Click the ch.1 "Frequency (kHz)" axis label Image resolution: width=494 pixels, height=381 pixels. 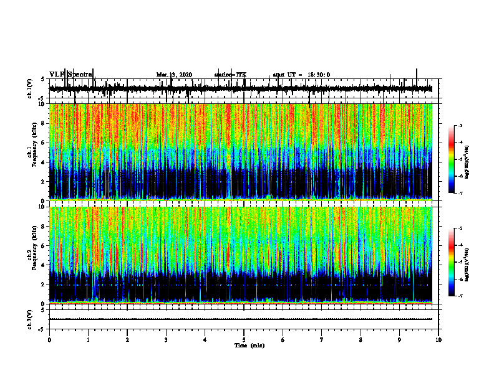coord(34,144)
